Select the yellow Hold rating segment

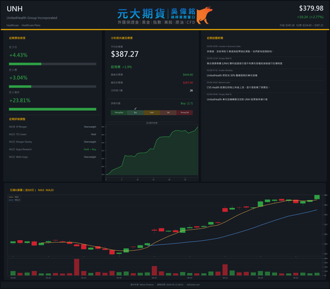(x=152, y=113)
